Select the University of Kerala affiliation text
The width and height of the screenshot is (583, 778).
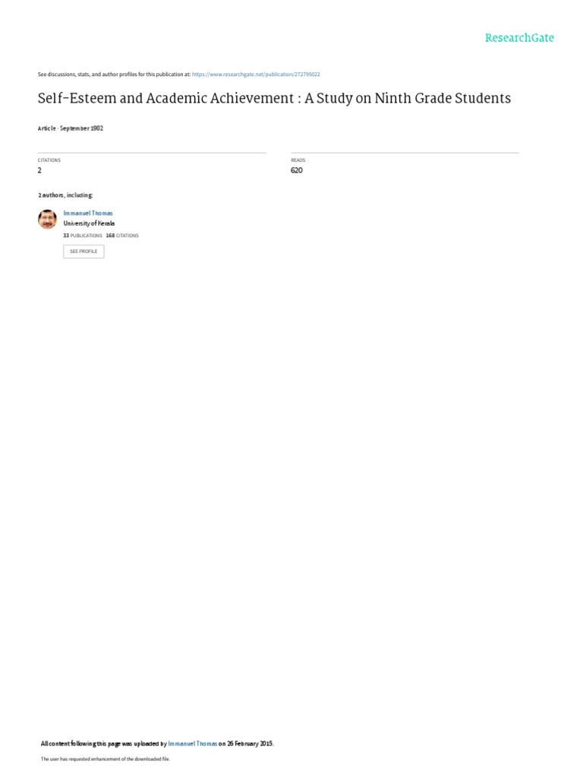[x=89, y=224]
